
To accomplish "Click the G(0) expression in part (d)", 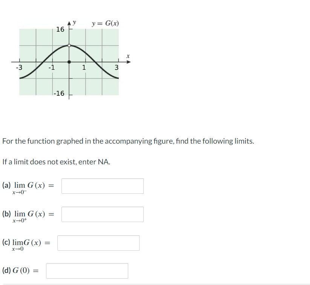I will [x=22, y=271].
